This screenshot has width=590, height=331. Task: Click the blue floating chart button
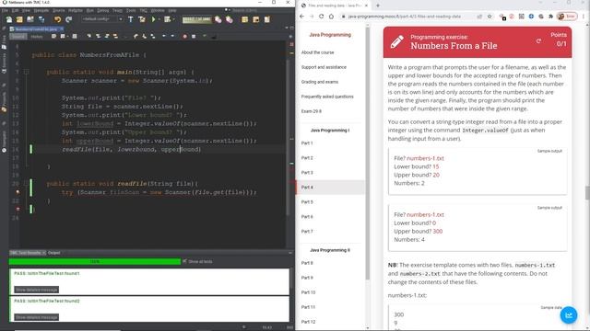(569, 314)
